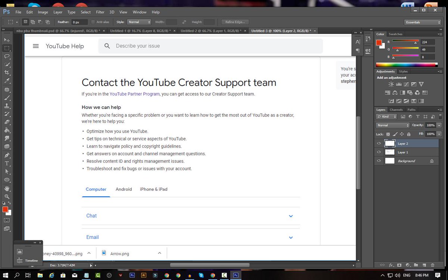Add a Curves adjustment
The height and width of the screenshot is (280, 448).
406,84
